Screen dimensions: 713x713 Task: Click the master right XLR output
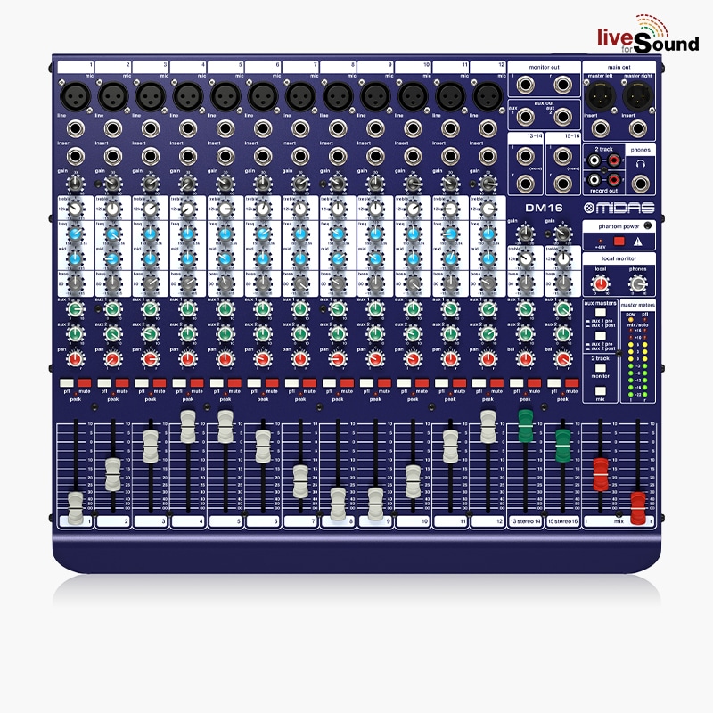pyautogui.click(x=637, y=97)
